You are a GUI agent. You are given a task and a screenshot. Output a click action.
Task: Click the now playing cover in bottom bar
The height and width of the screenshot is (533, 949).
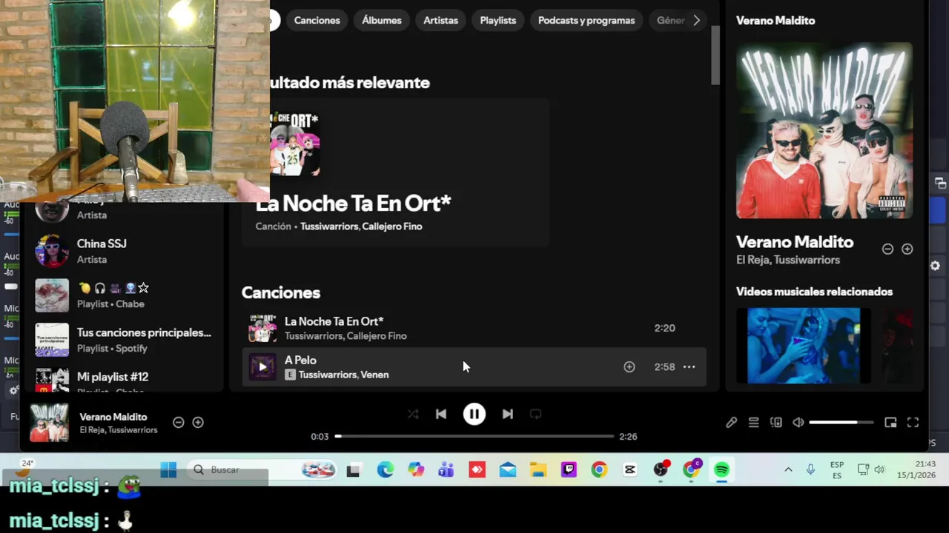[49, 422]
